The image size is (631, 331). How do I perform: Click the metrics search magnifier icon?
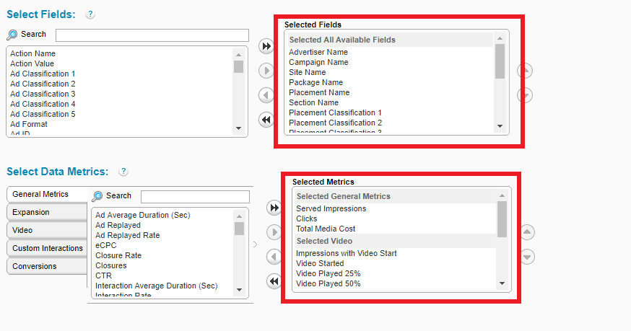click(x=97, y=196)
